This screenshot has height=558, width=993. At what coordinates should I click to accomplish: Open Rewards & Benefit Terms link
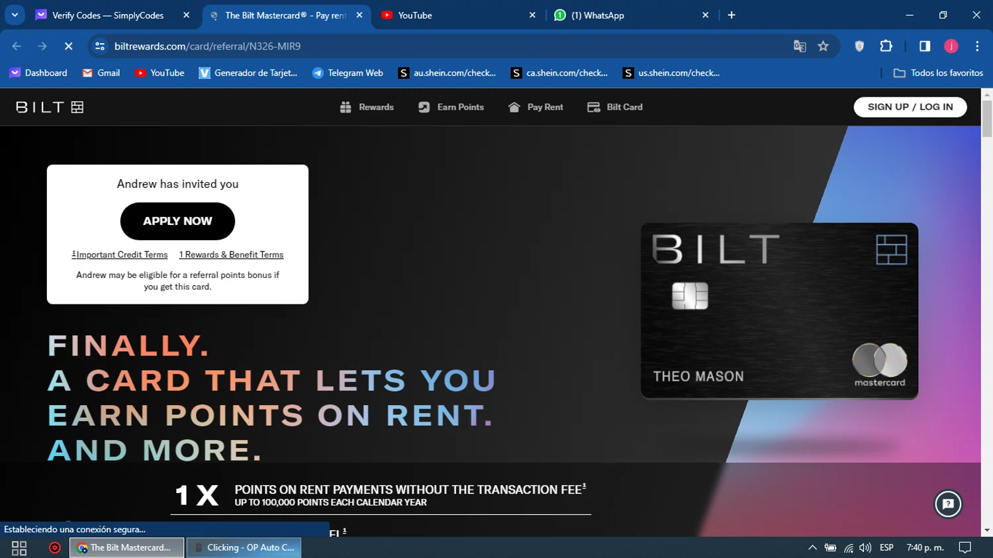tap(231, 255)
